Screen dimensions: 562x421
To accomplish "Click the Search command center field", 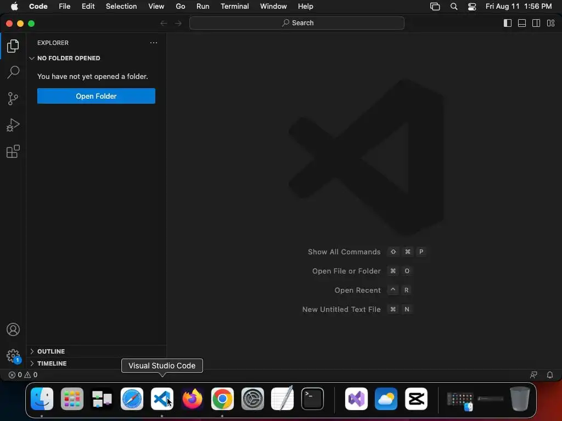I will (297, 23).
